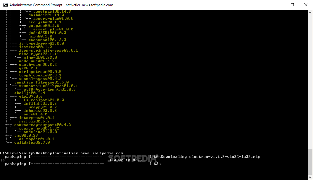313x180 pixels.
Task: Click the glob@7.0.6 entry
Action: [x=31, y=97]
